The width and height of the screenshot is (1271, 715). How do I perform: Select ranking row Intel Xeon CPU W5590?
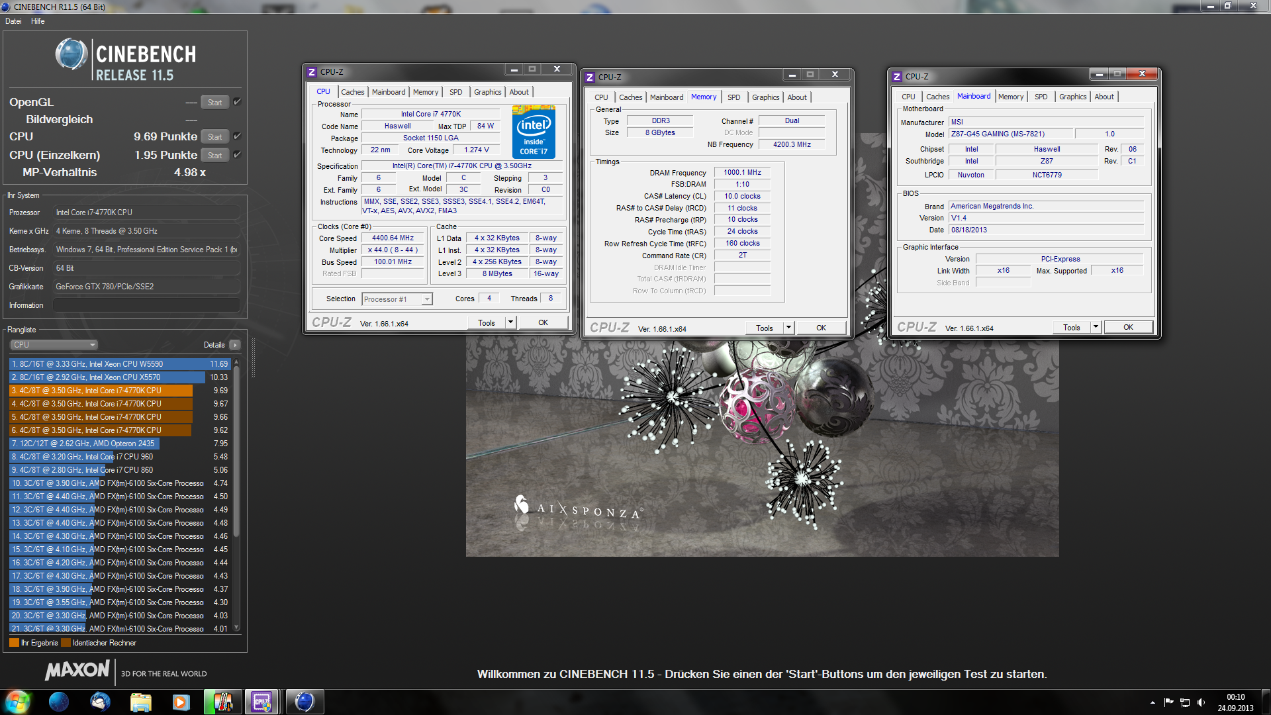tap(120, 364)
